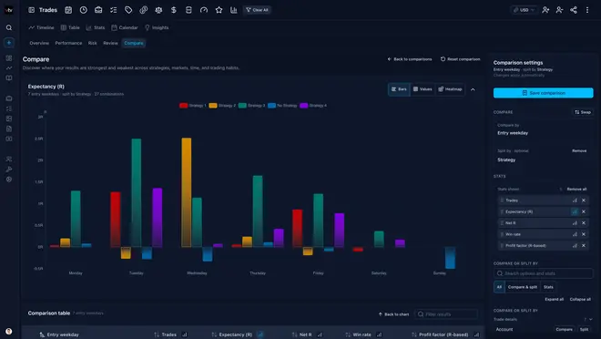Open the Risk sub-tab
Viewport: 601px width, 339px height.
92,43
